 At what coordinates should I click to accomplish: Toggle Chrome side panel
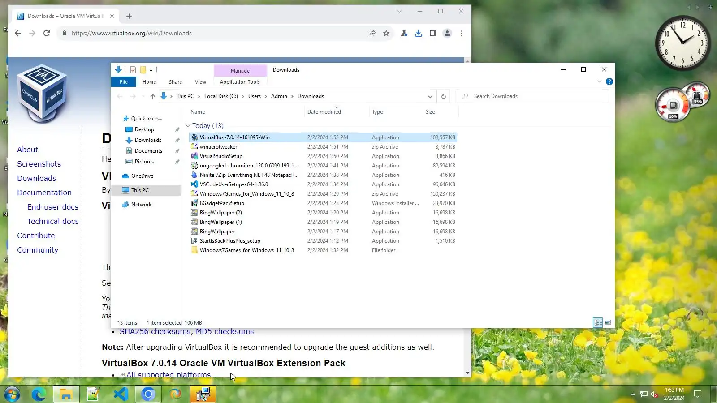[433, 33]
